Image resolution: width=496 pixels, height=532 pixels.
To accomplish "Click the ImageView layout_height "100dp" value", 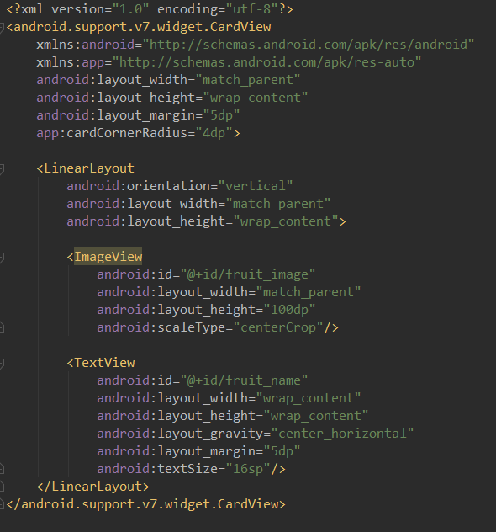I will (289, 310).
